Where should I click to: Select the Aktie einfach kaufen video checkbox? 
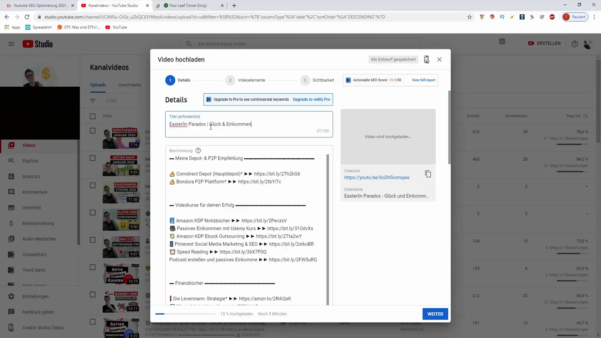coord(93,267)
